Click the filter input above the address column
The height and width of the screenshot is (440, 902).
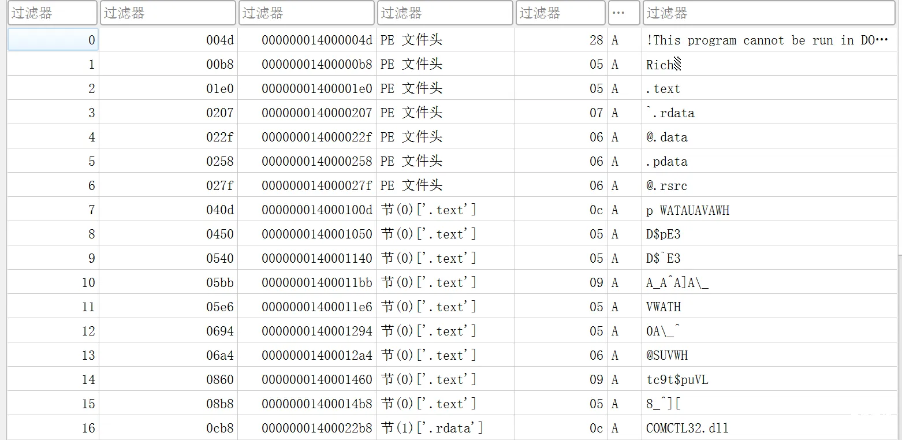[x=307, y=13]
